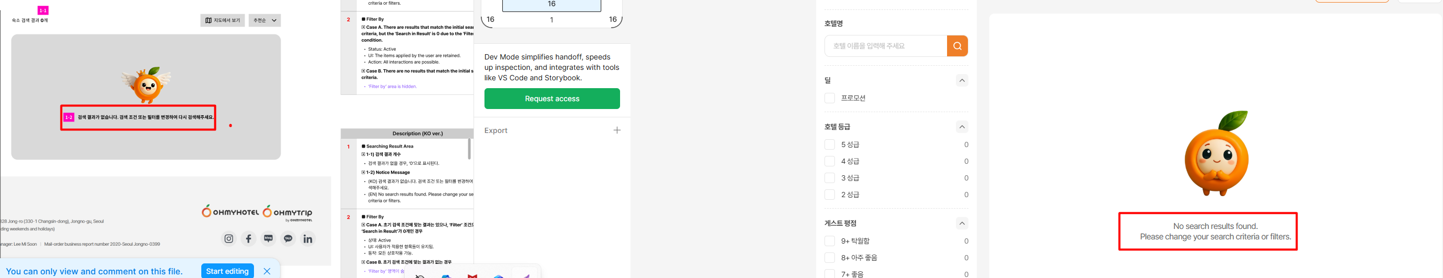The height and width of the screenshot is (278, 1443).
Task: Collapse the 게스트 평점 filter section
Action: click(x=962, y=224)
